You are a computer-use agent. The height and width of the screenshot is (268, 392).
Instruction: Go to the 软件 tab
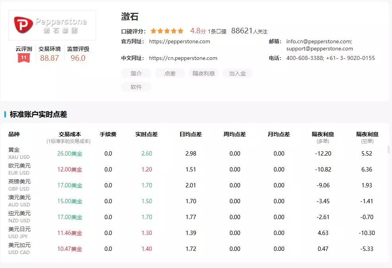pyautogui.click(x=136, y=87)
